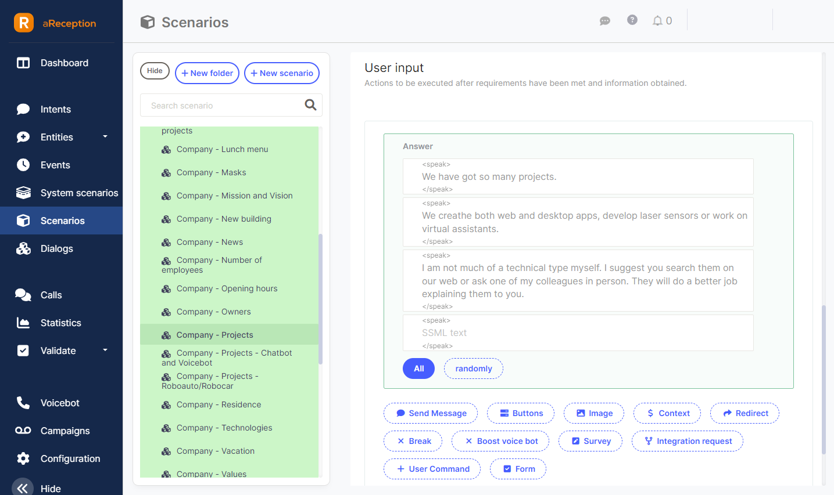This screenshot has width=834, height=495.
Task: Open Company - Vacation scenario
Action: point(229,451)
